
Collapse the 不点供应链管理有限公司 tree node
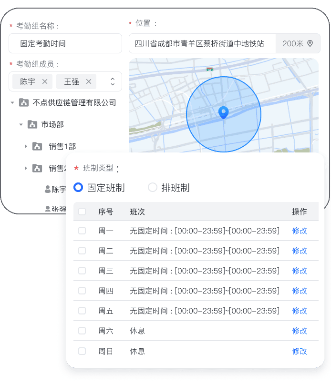click(13, 102)
